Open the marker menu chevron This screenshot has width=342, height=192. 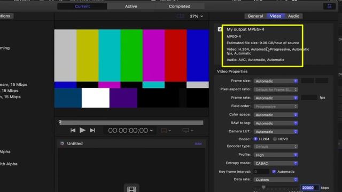point(170,131)
